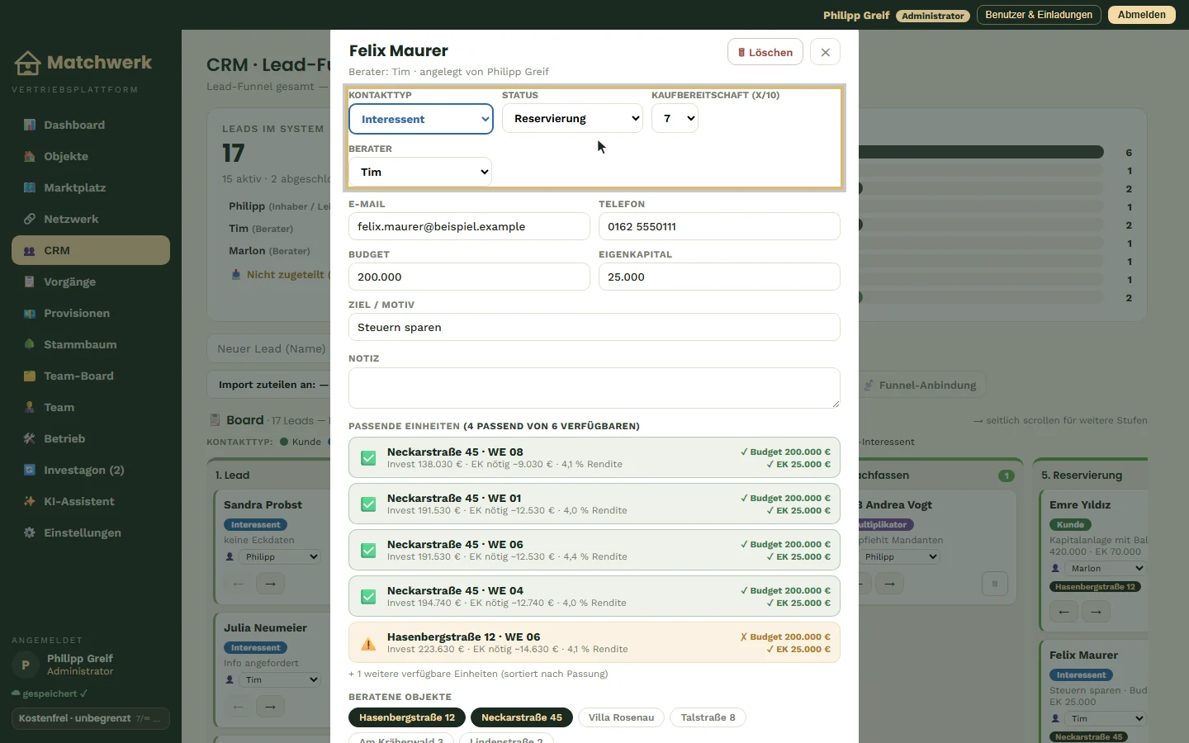Open Benutzer & Einladungen
1189x743 pixels.
pyautogui.click(x=1039, y=15)
